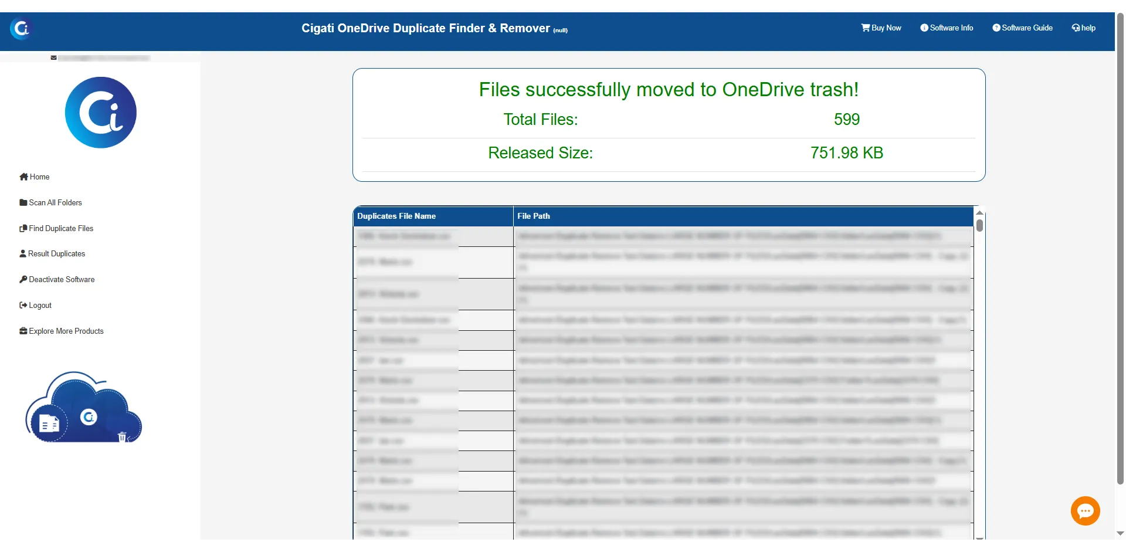The image size is (1126, 549).
Task: Click the Deactivate Software key icon
Action: tap(23, 279)
